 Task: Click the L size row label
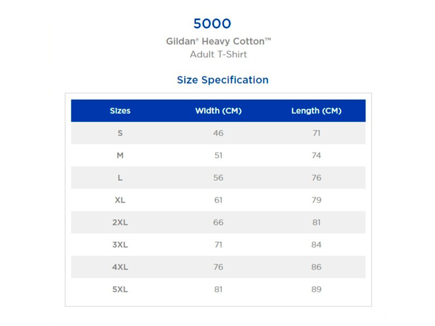point(120,178)
